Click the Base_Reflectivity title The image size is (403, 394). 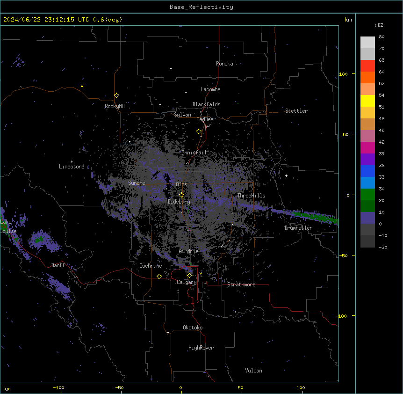(x=201, y=7)
